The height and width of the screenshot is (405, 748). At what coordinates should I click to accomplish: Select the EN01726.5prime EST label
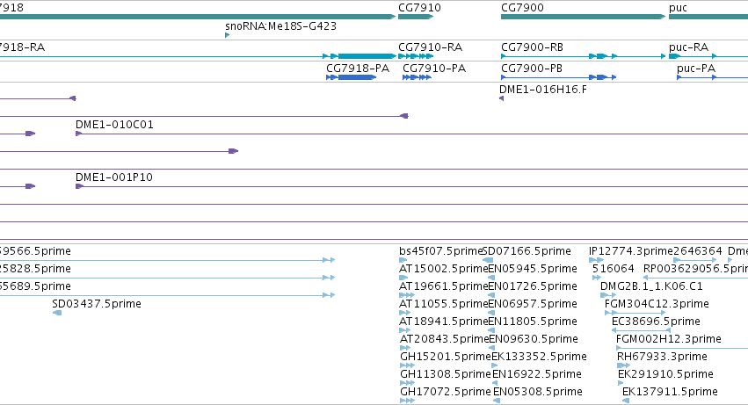(533, 286)
